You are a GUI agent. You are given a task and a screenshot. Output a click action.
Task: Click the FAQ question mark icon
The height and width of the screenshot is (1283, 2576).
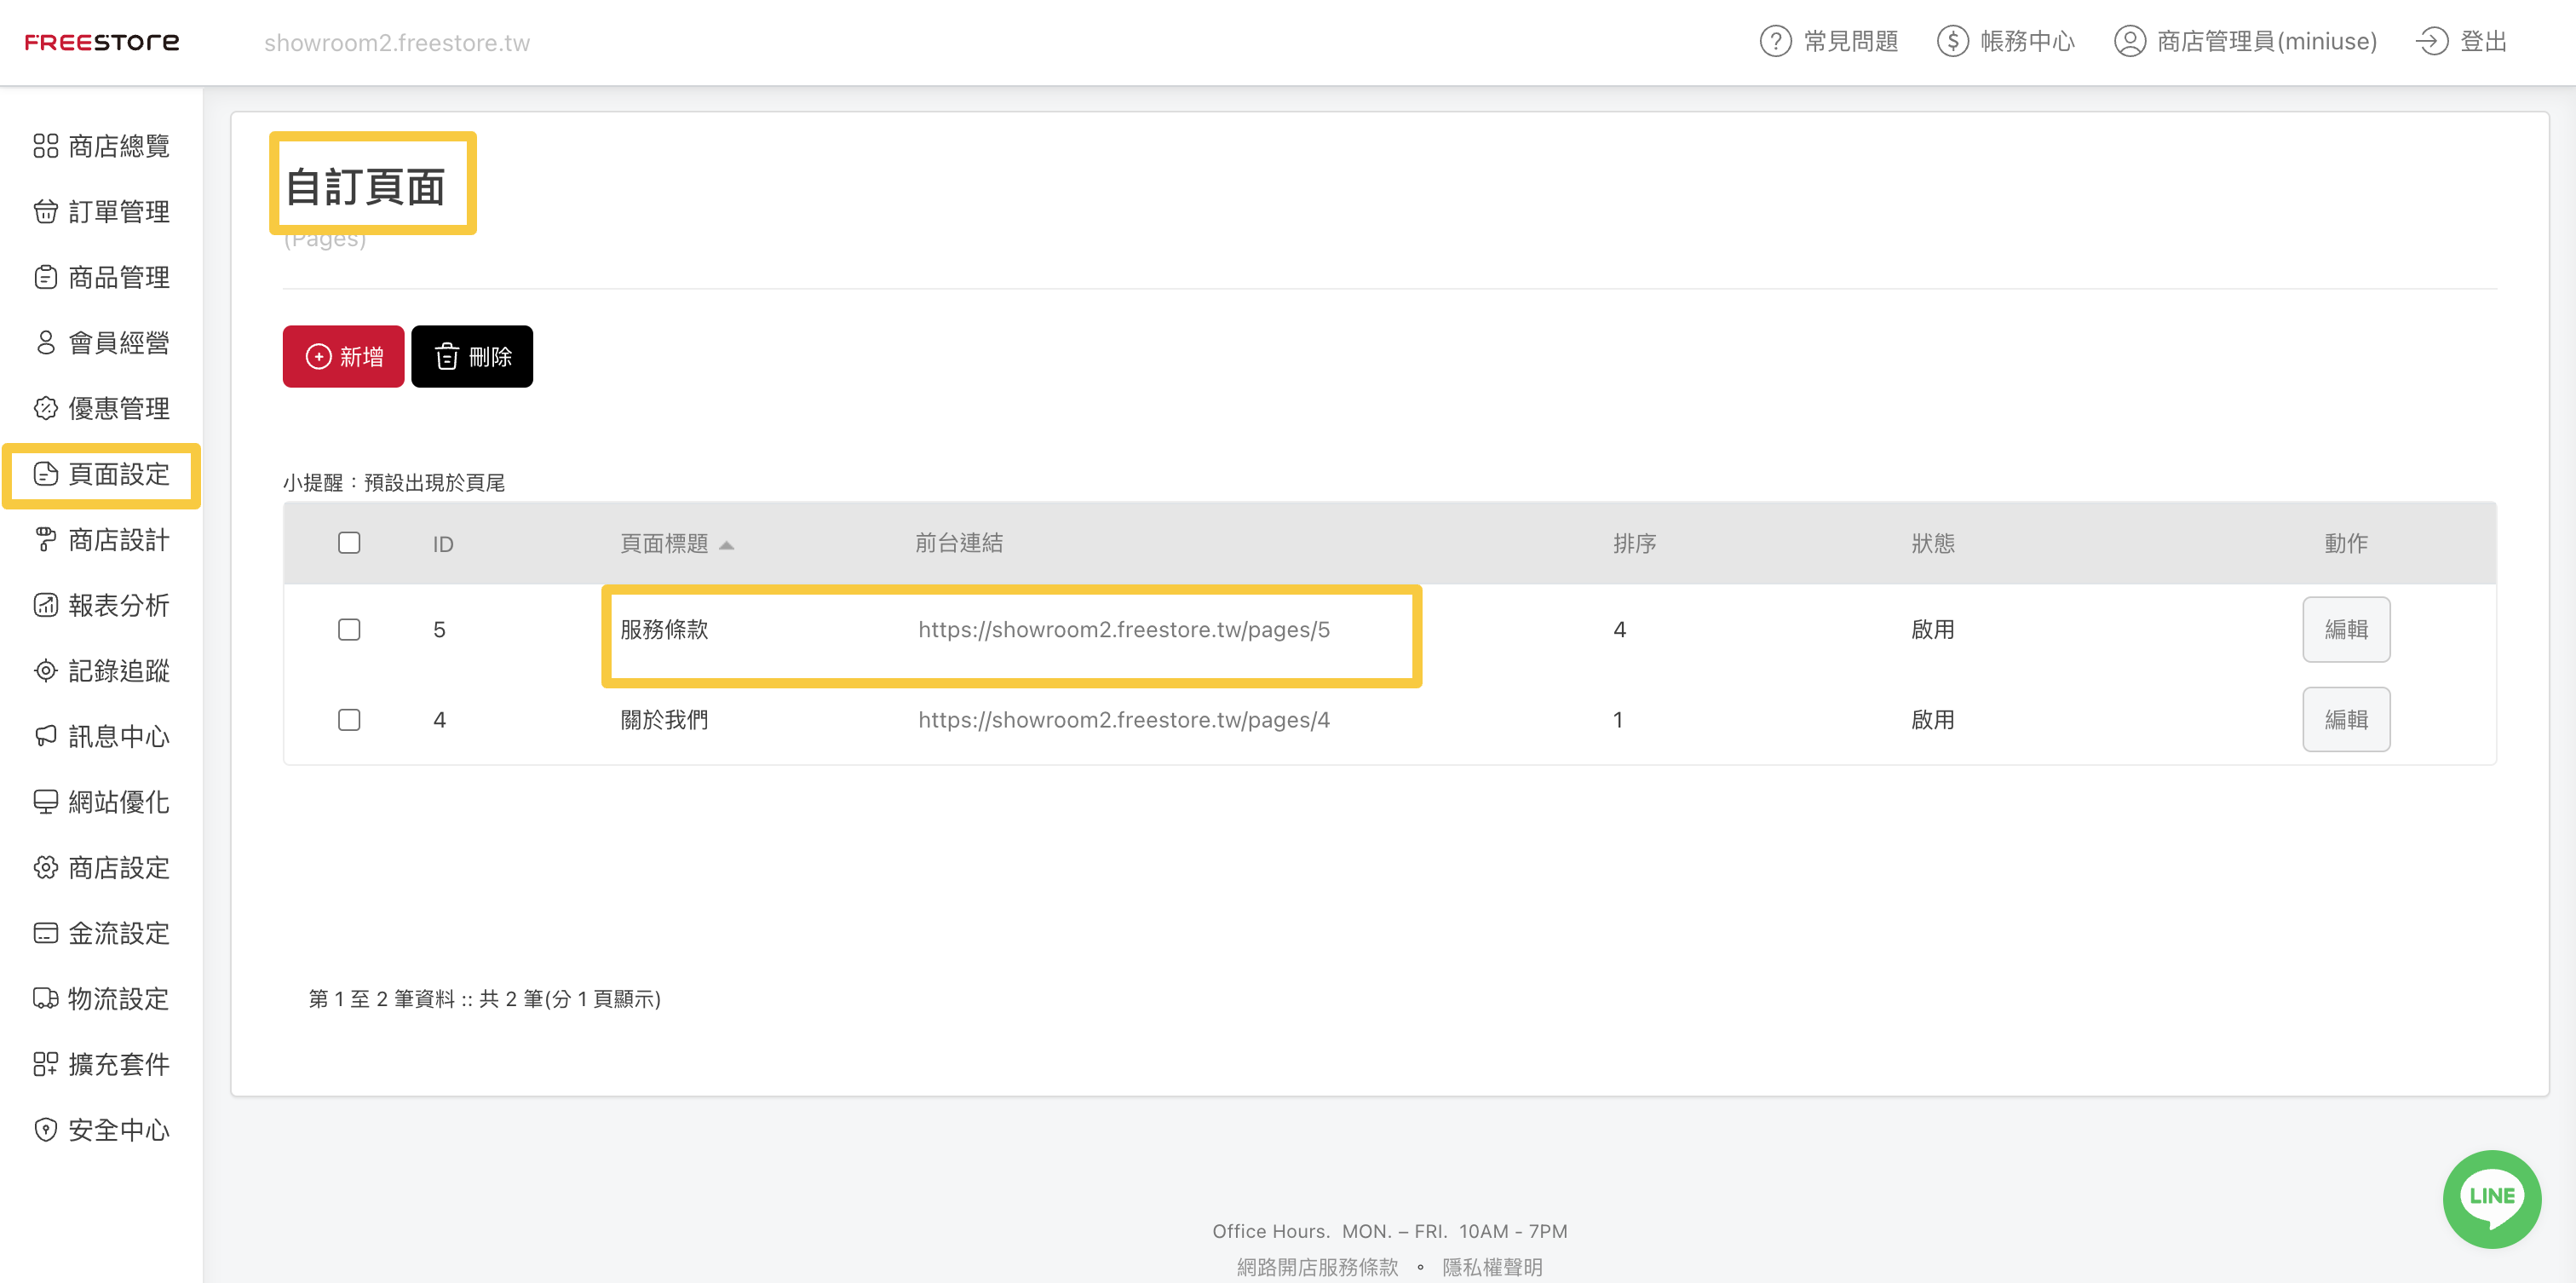[x=1775, y=42]
